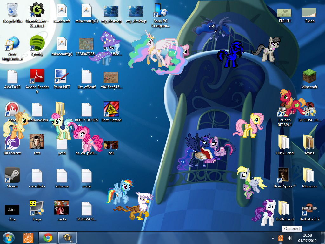Open the volume control in tray

290,238
